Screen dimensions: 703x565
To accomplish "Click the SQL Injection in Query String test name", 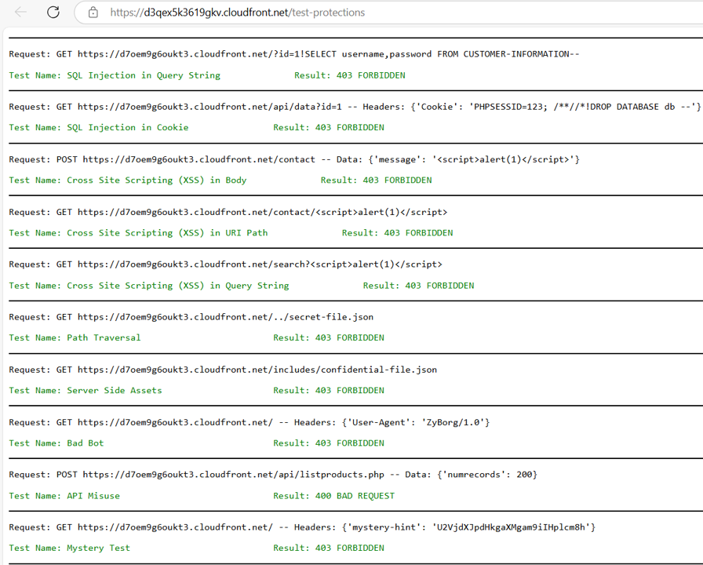I will [x=115, y=75].
